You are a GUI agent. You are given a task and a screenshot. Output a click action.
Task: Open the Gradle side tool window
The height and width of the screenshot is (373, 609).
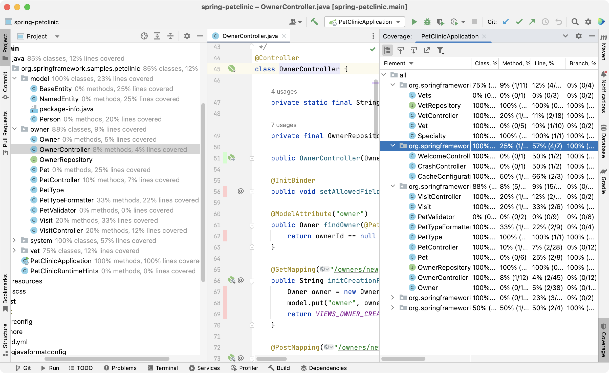click(604, 181)
